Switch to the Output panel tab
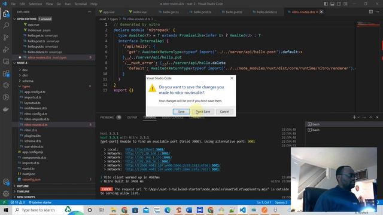The height and width of the screenshot is (215, 383). click(132, 118)
